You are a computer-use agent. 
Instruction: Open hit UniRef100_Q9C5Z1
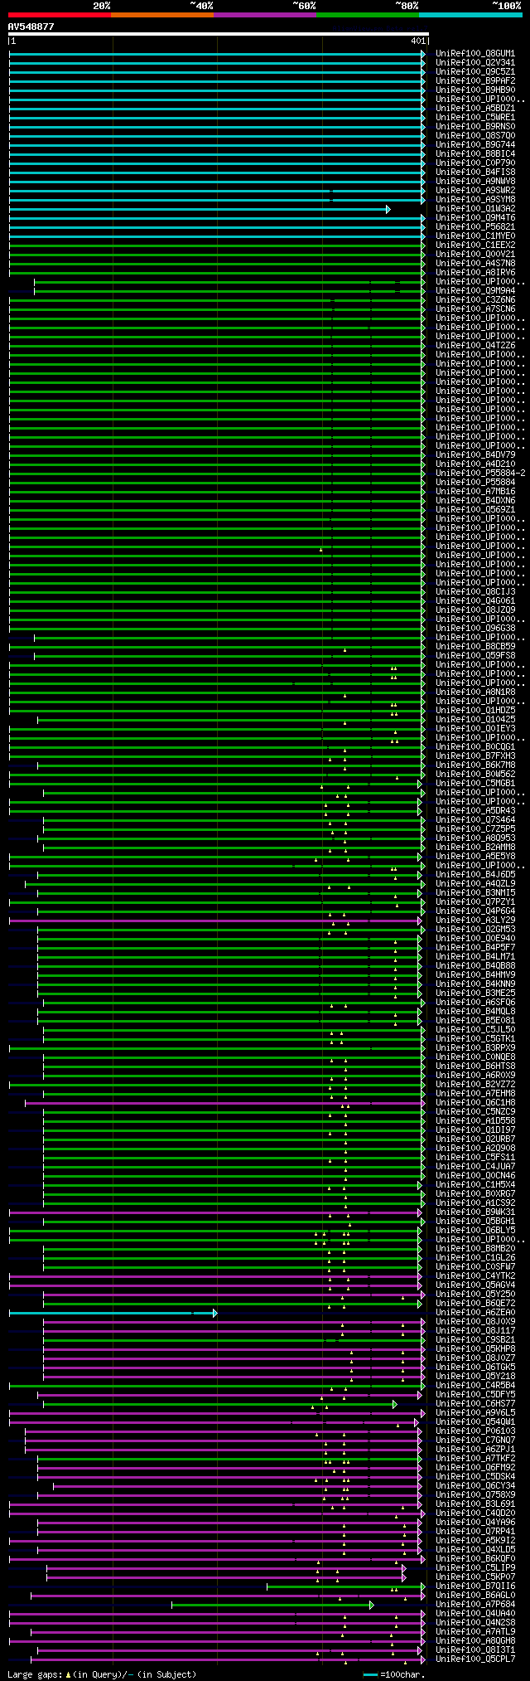coord(475,72)
